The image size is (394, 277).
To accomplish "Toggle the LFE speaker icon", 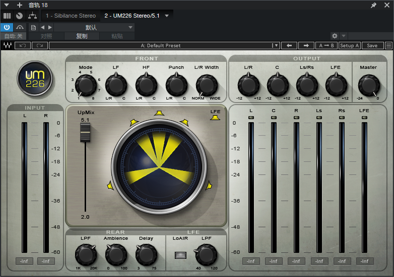I will point(215,117).
